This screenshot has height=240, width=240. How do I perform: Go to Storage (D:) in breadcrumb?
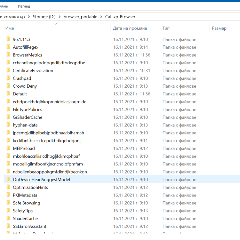click(44, 17)
